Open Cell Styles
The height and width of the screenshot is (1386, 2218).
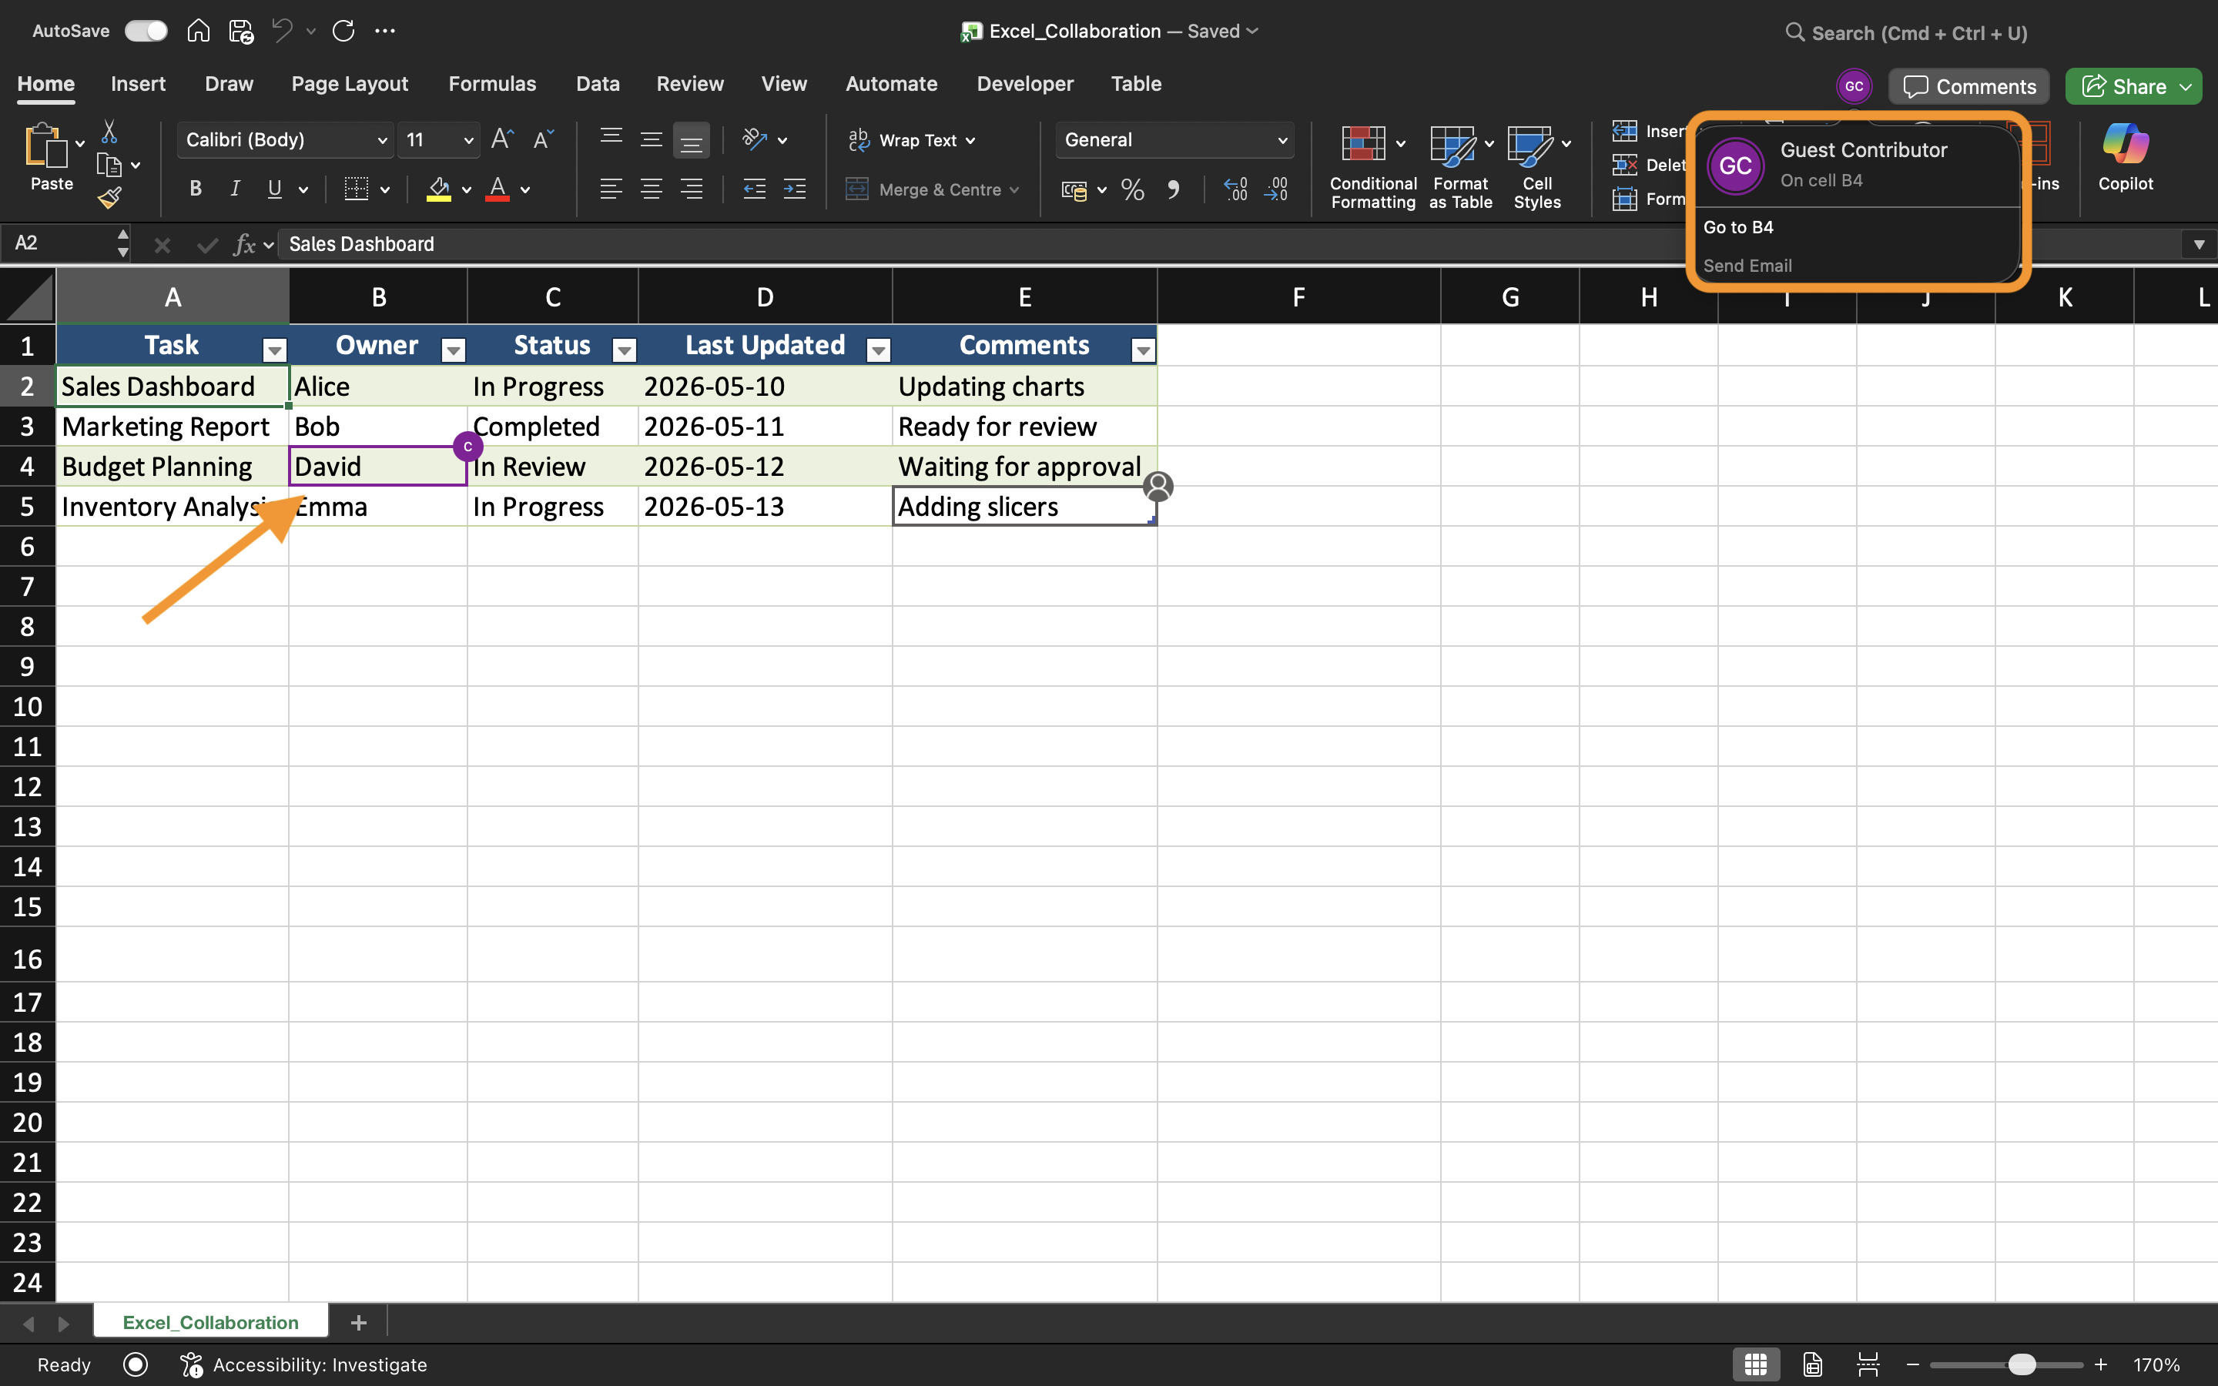pyautogui.click(x=1537, y=167)
